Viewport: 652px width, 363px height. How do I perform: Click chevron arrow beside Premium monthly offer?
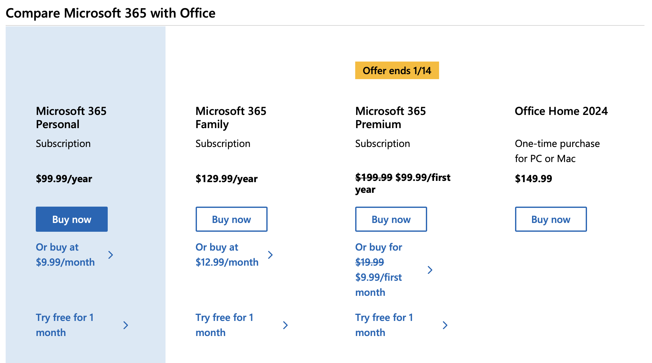coord(430,270)
